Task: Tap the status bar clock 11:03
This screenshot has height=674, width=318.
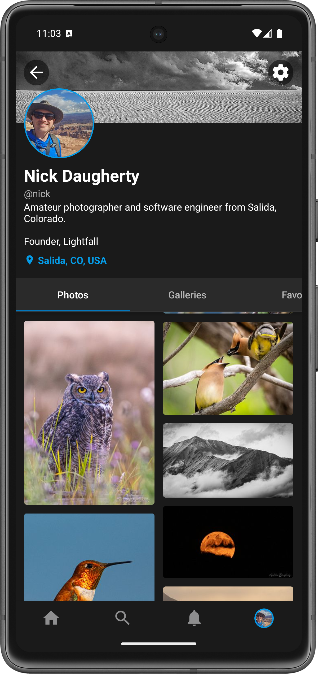Action: tap(49, 34)
